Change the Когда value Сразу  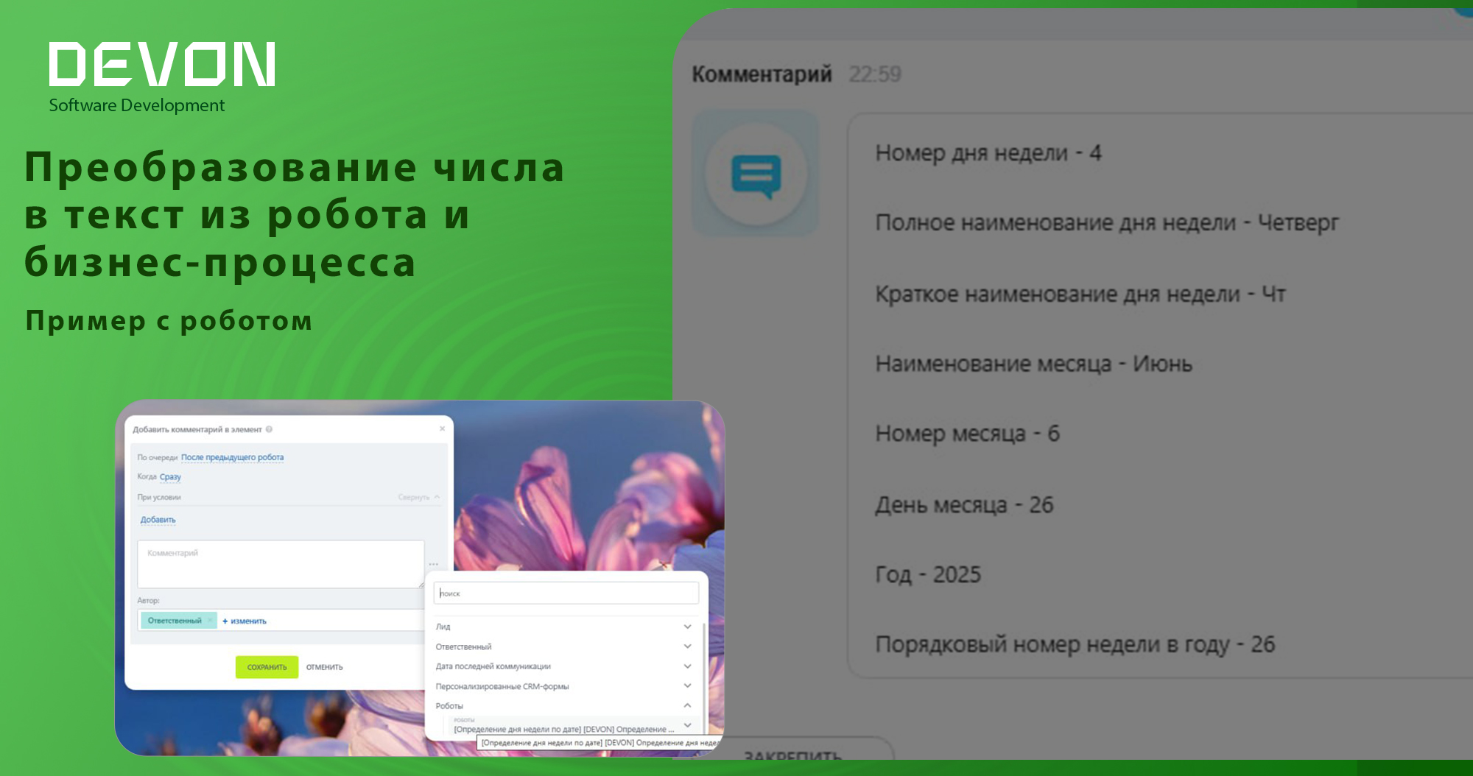point(170,476)
